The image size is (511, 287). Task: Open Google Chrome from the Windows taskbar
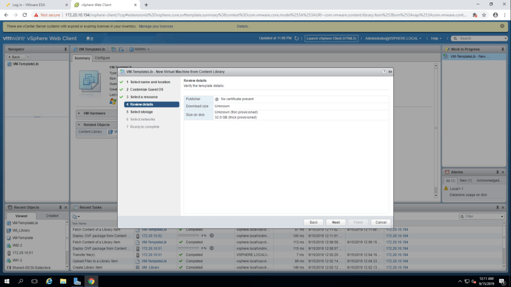(x=91, y=281)
